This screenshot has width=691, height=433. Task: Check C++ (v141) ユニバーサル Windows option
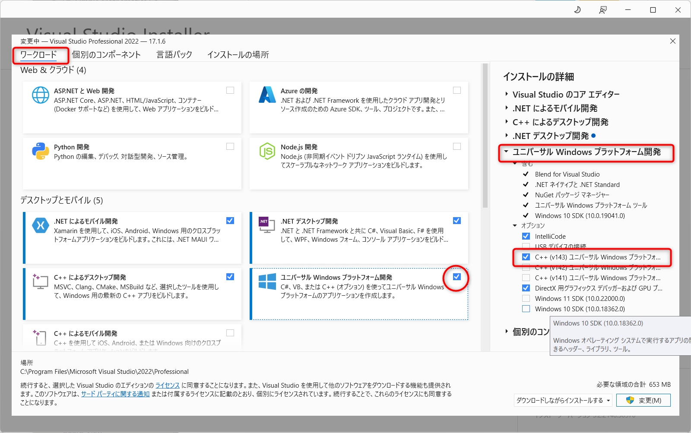[x=526, y=278]
